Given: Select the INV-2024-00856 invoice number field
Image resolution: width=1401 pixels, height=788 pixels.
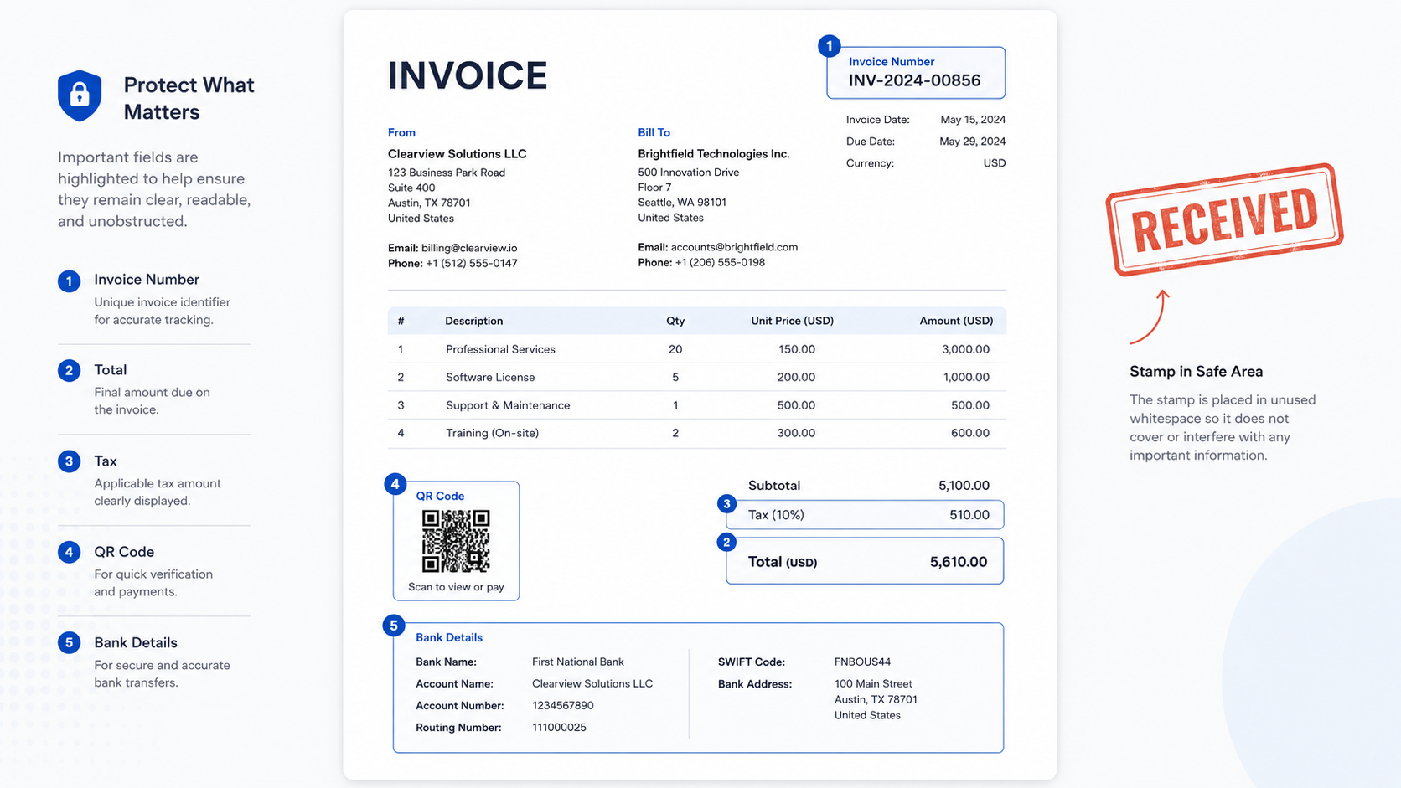Looking at the screenshot, I should 916,73.
